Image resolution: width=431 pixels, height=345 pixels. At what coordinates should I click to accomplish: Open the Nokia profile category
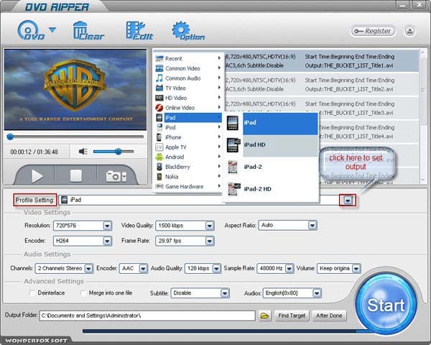pyautogui.click(x=188, y=177)
